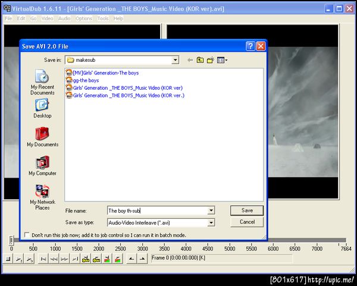Click into the File name text field
Screen dimensions: 357x286
(x=157, y=210)
